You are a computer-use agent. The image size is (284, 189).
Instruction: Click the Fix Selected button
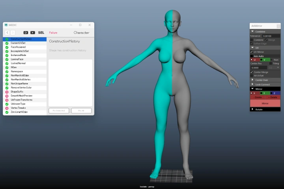[x=59, y=111]
